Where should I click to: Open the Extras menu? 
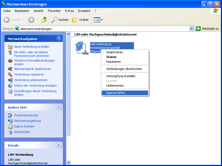[69, 11]
